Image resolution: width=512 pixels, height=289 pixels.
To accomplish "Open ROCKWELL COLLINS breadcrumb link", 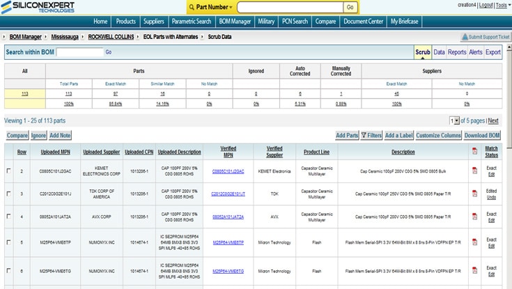I will click(111, 37).
